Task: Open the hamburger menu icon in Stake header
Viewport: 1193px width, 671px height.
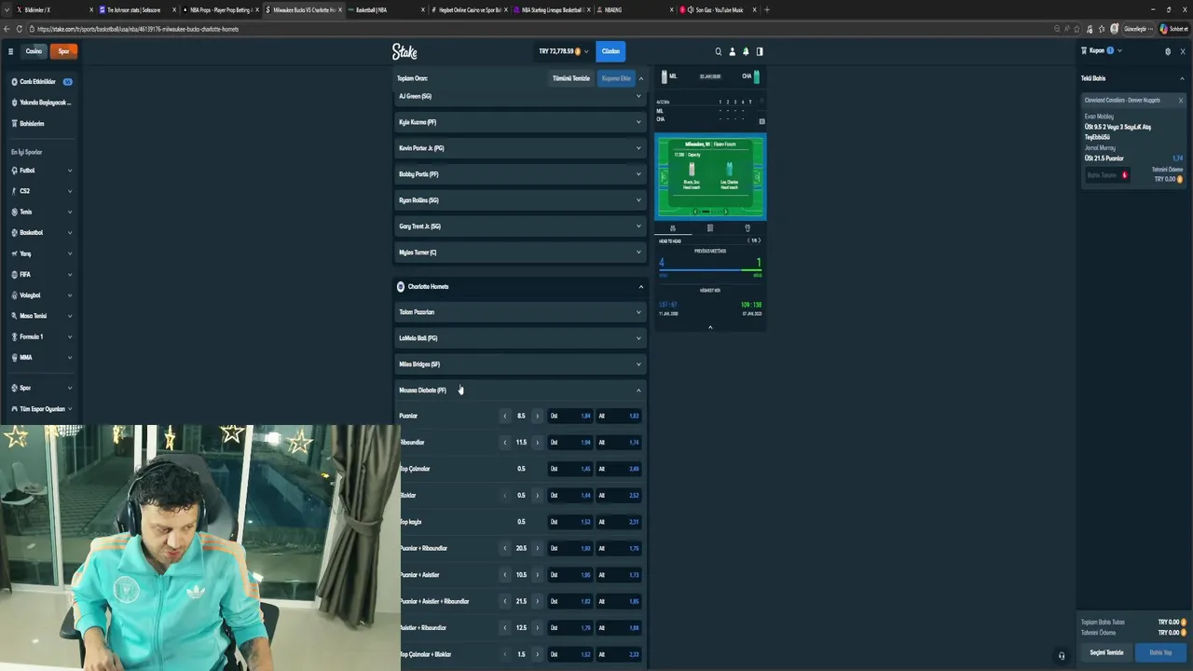Action: (10, 51)
